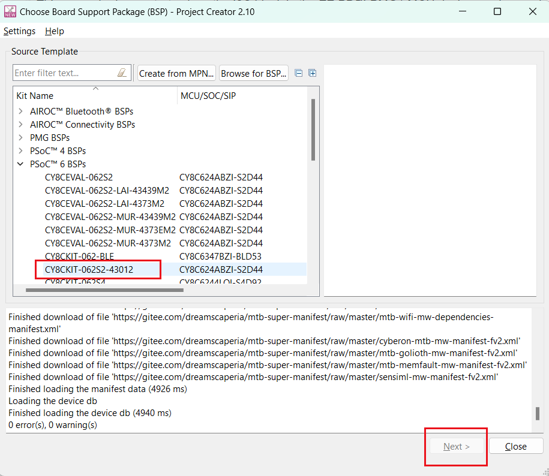Viewport: 549px width, 476px height.
Task: Collapse all tree items with minus icon
Action: click(x=299, y=73)
